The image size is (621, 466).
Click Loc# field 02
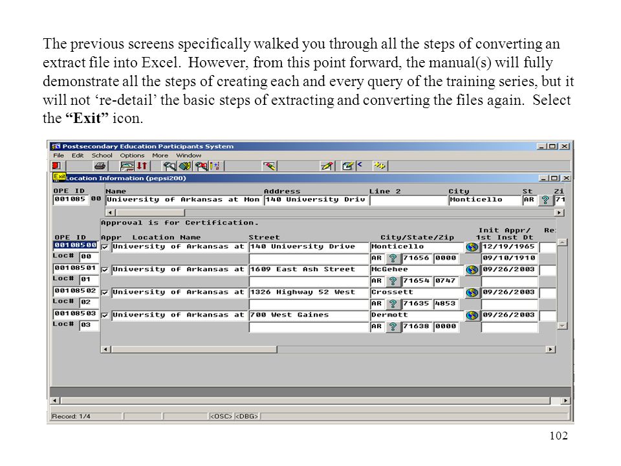[x=89, y=302]
